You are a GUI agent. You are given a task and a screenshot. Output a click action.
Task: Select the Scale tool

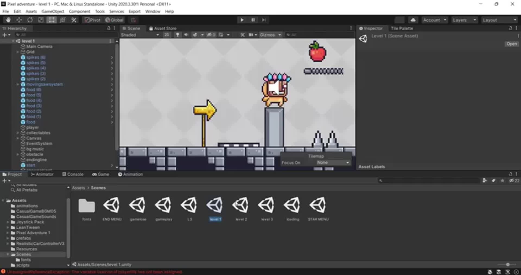41,20
